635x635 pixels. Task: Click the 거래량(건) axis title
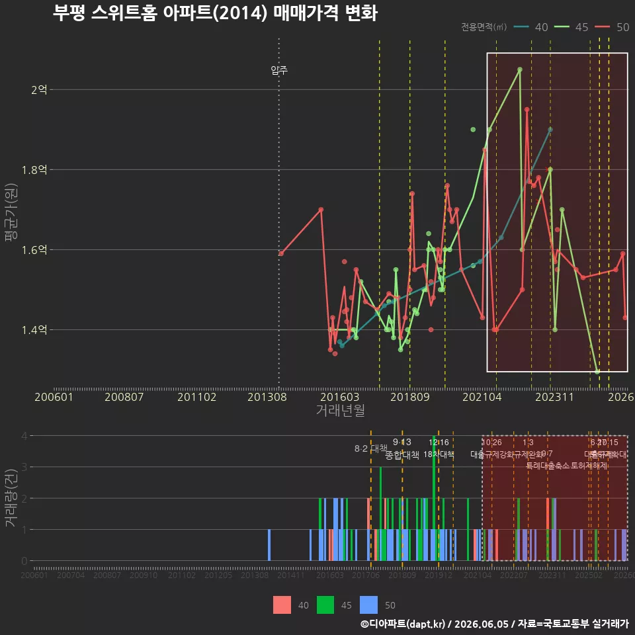click(11, 498)
